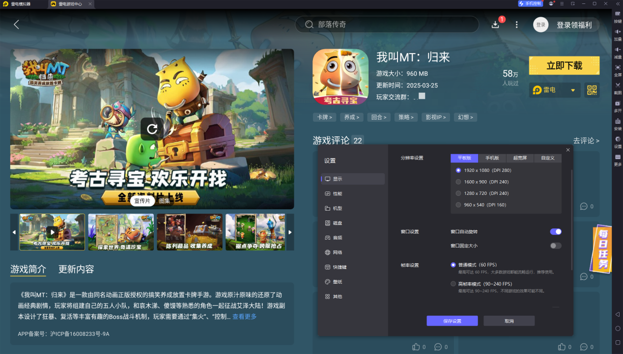Image resolution: width=623 pixels, height=354 pixels.
Task: Select the 探索世界 奇遇珍宝 thumbnail
Action: coord(121,232)
